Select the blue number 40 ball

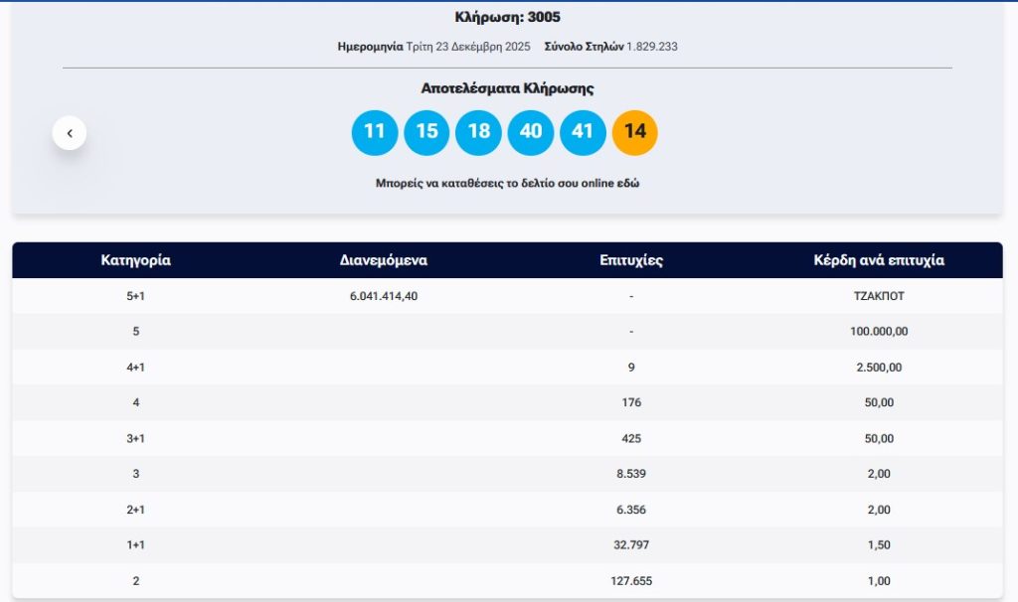(531, 132)
